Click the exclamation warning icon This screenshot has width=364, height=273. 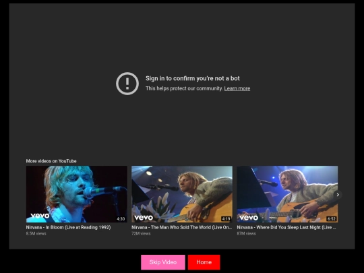pyautogui.click(x=127, y=84)
